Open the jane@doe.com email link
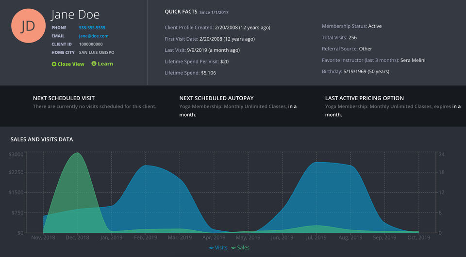 pyautogui.click(x=94, y=36)
